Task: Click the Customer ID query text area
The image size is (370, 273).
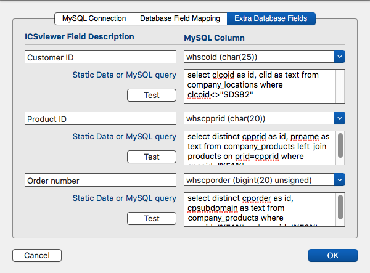Action: click(260, 86)
